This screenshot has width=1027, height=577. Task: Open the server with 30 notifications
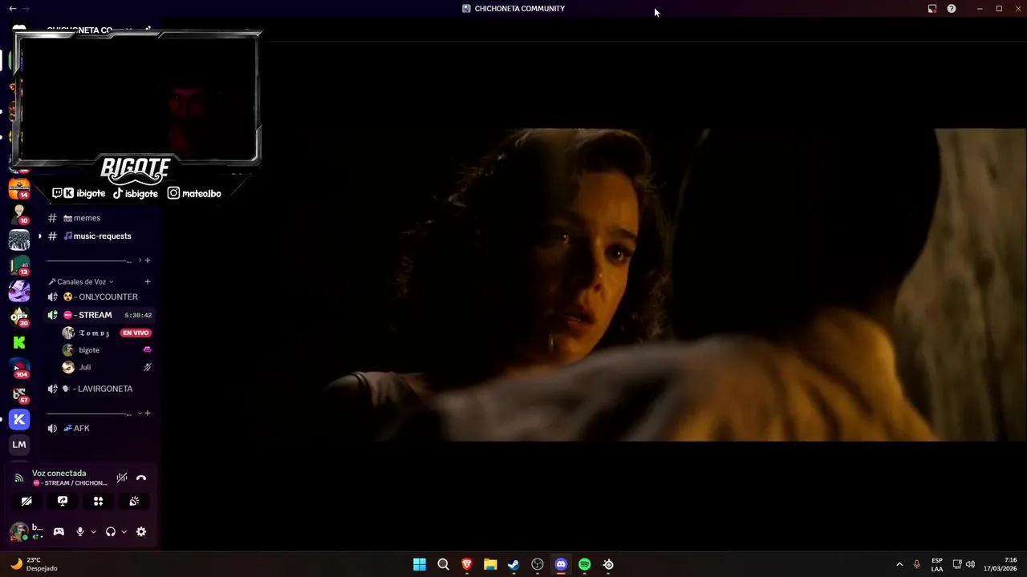point(19,317)
